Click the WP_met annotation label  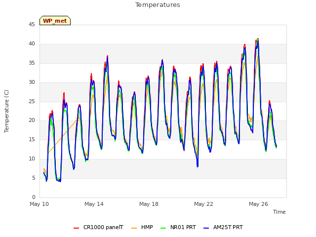55,21
